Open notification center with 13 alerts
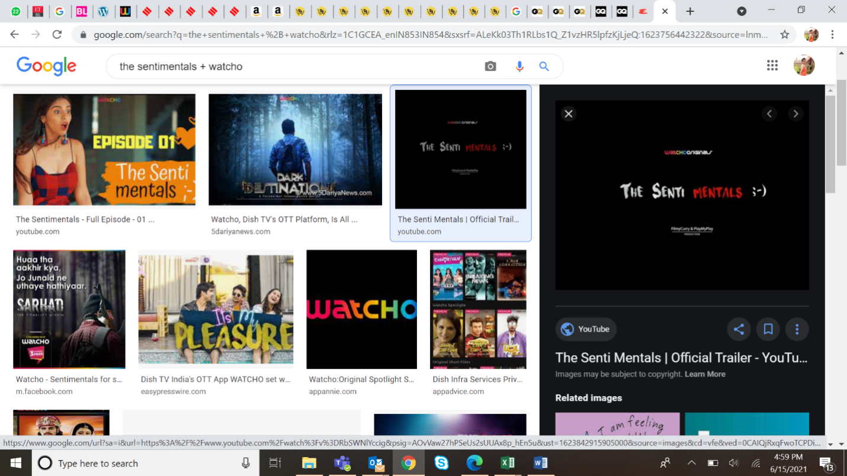Viewport: 847px width, 476px height. pos(826,463)
